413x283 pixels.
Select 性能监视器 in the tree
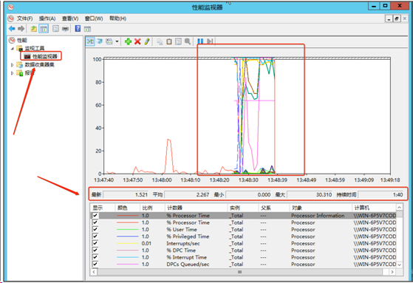tap(44, 56)
